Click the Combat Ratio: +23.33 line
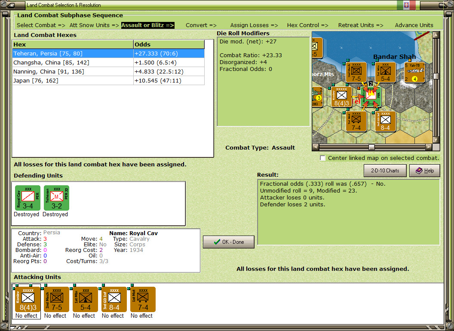Screen dimensions: 454x331 click(251, 55)
